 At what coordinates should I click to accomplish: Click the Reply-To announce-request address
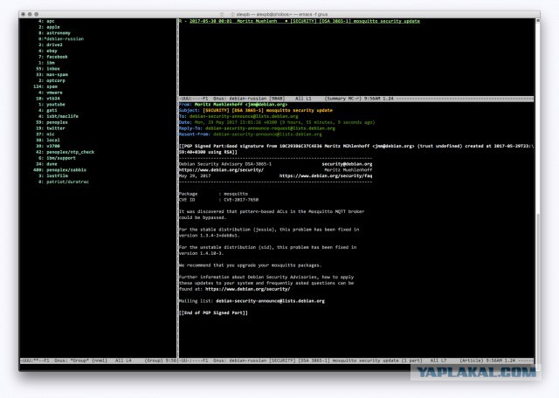point(270,128)
